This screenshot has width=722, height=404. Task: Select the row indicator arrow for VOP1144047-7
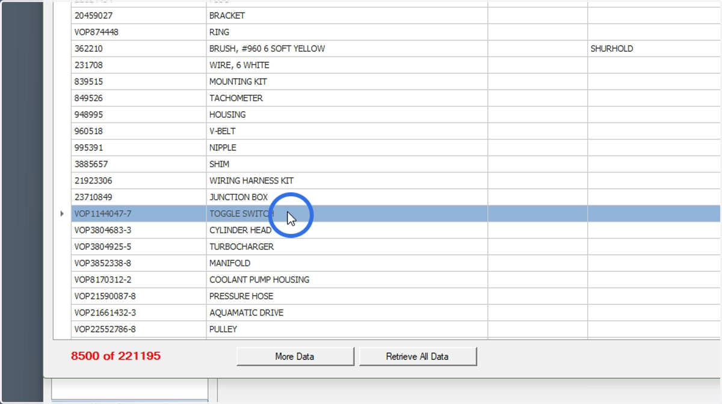[x=62, y=213]
